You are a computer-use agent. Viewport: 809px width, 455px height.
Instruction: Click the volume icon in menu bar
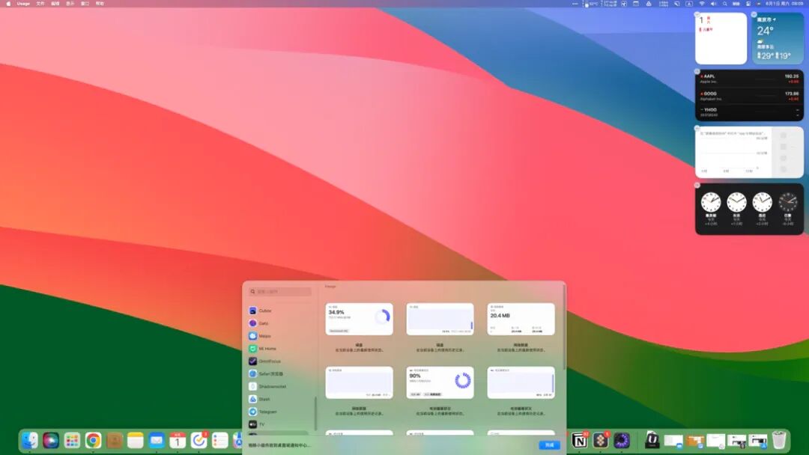click(x=714, y=4)
